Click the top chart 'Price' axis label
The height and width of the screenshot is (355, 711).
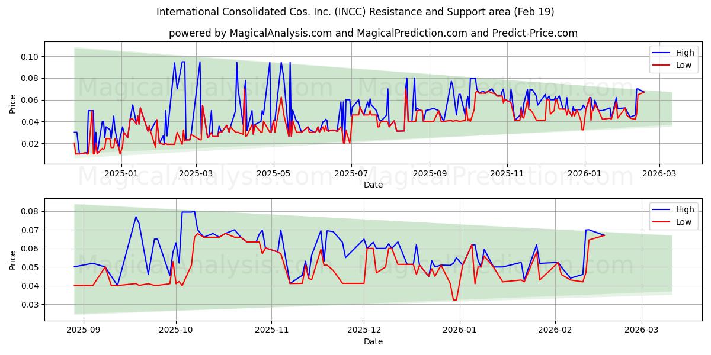click(x=13, y=103)
